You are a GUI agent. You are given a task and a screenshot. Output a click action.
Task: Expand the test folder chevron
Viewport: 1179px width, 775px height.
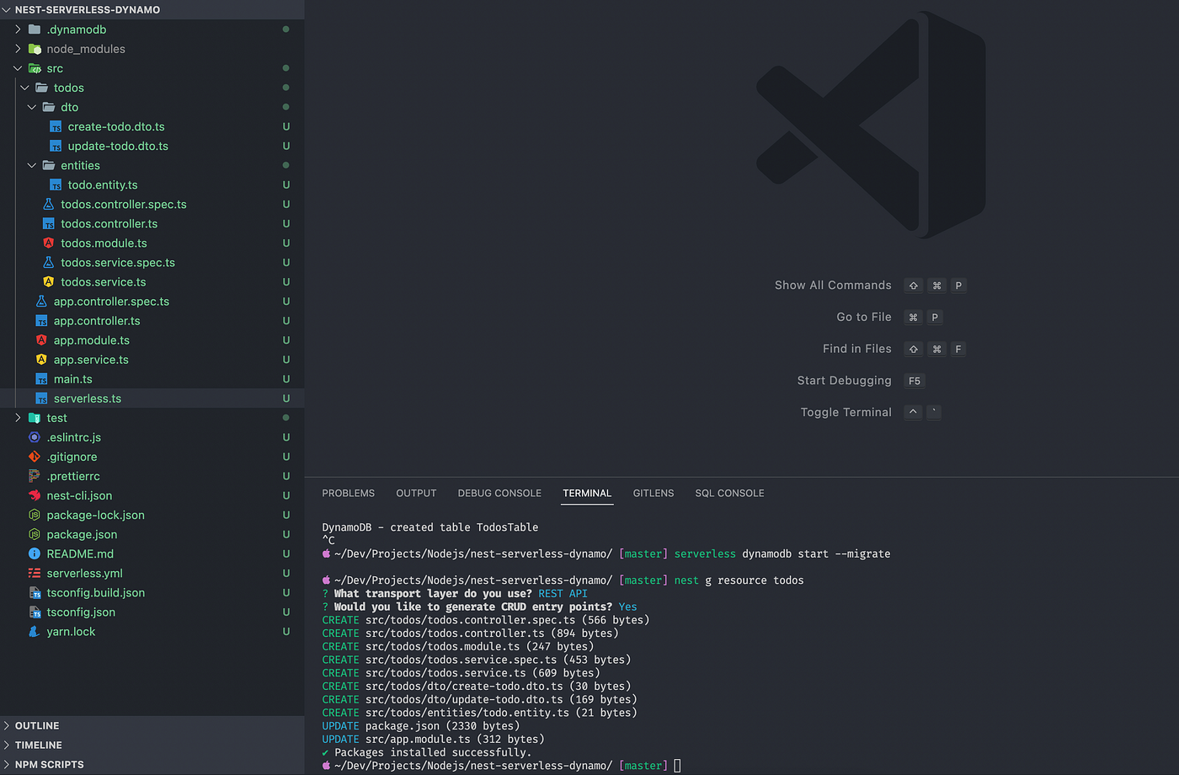click(x=18, y=418)
